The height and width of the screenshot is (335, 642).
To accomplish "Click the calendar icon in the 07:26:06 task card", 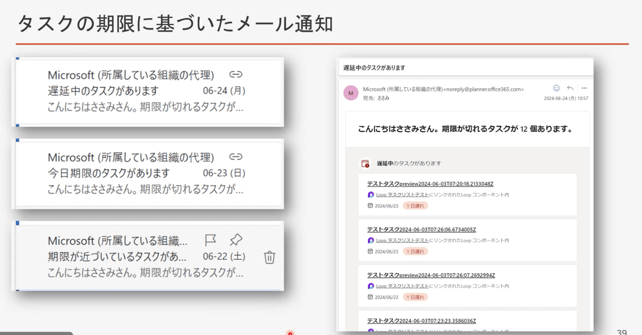I will (370, 251).
